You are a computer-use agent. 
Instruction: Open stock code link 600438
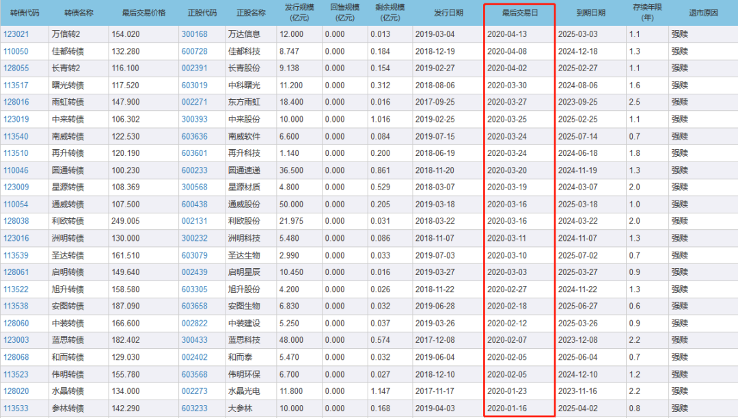(194, 205)
